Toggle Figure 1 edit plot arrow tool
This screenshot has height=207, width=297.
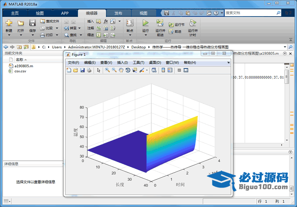pyautogui.click(x=98, y=70)
